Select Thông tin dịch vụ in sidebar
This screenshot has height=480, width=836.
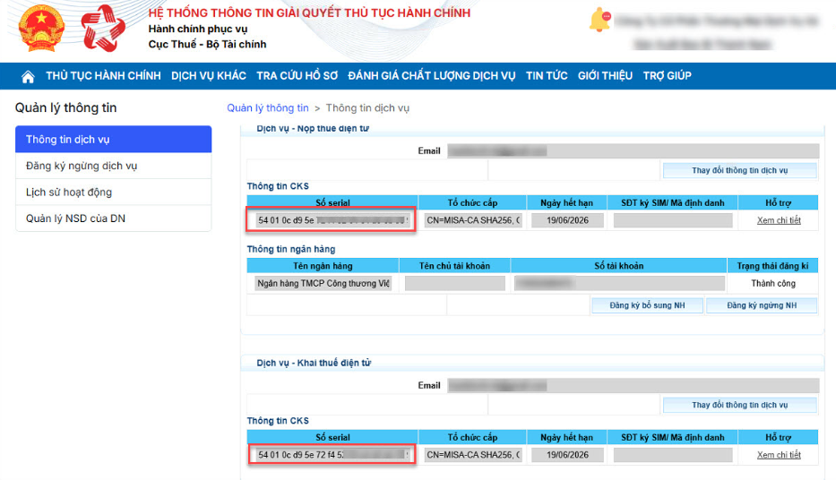click(x=113, y=140)
